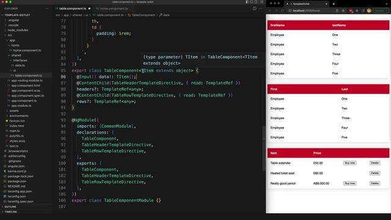
Task: Collapse the shared folder
Action: point(16,56)
